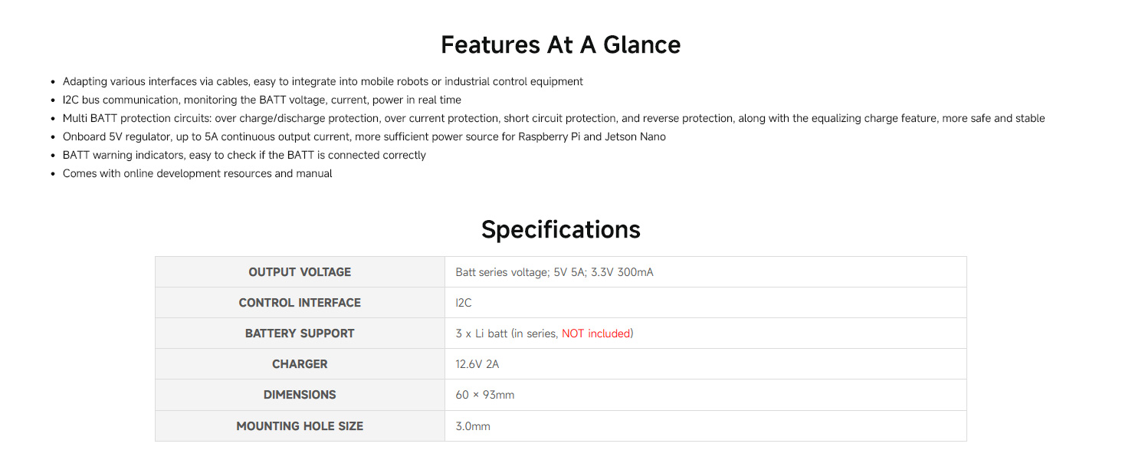1122x460 pixels.
Task: Click the Onboard 5V regulator bullet text
Action: (364, 136)
